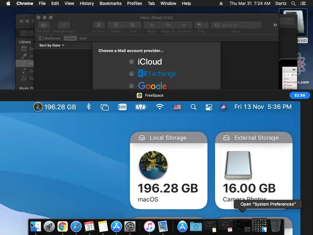
Task: Open the Help menu
Action: click(186, 3)
